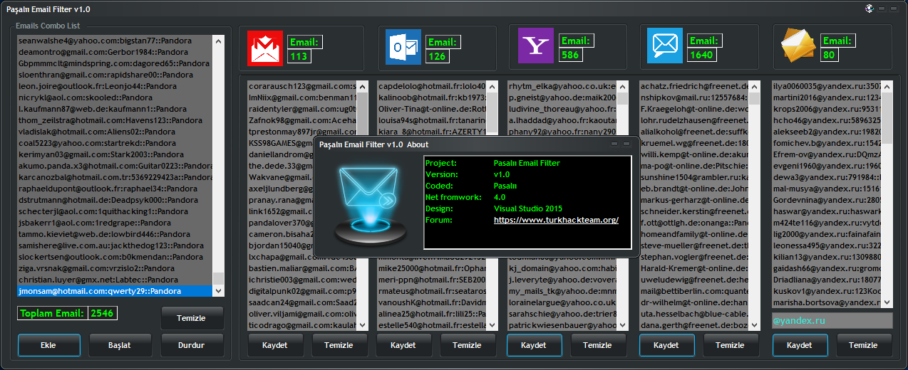Select row ziga.vrsnak@gmail.com:vrzislo2::Pandora
Viewport: 908px width, 370px height.
click(115, 268)
